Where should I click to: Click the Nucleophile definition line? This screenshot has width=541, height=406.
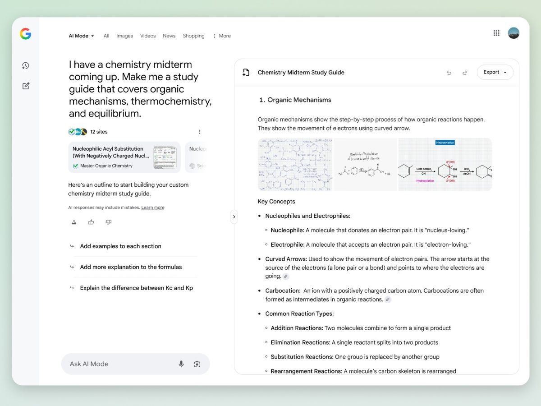coord(370,231)
